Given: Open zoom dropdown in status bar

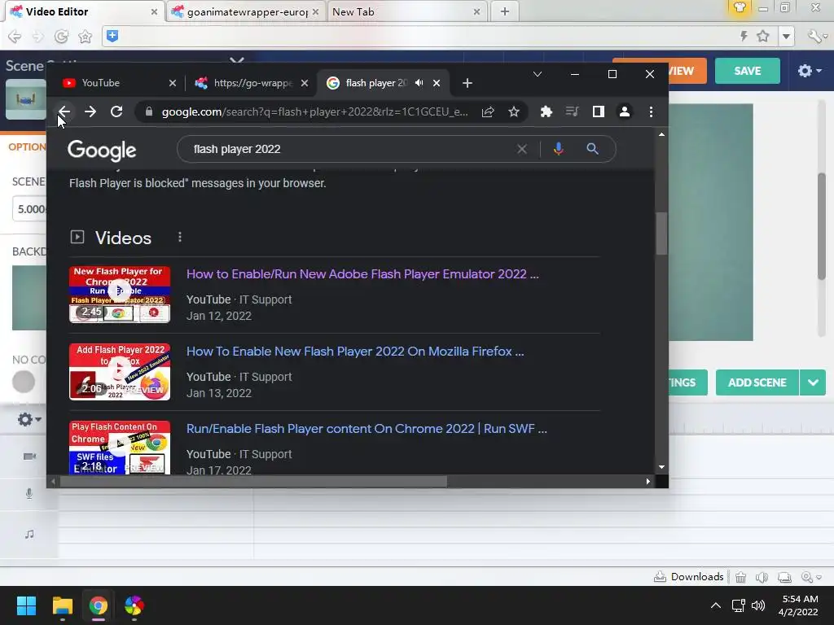Looking at the screenshot, I should [x=811, y=577].
